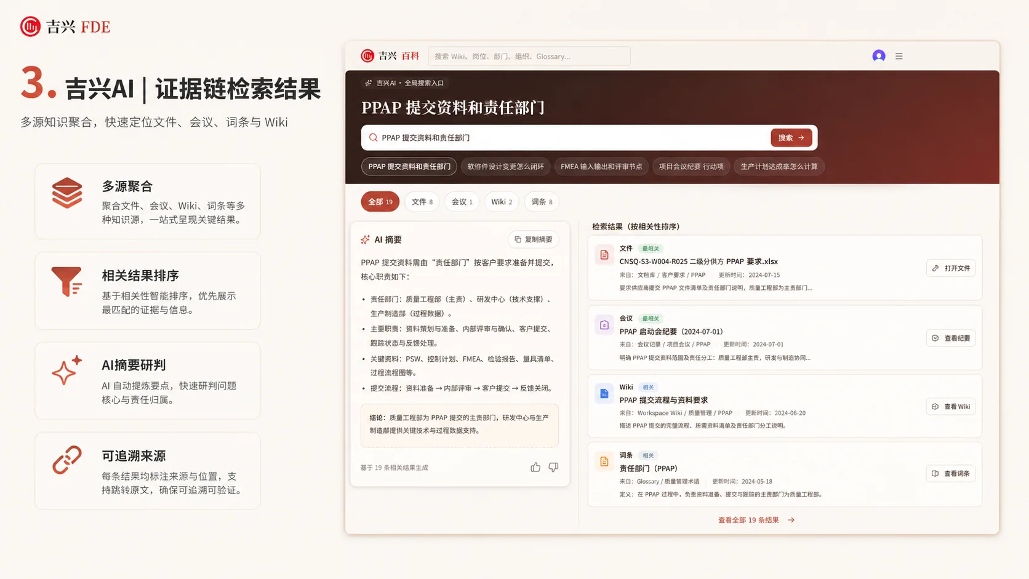Click the thumbs-down icon under AI summary

[553, 468]
